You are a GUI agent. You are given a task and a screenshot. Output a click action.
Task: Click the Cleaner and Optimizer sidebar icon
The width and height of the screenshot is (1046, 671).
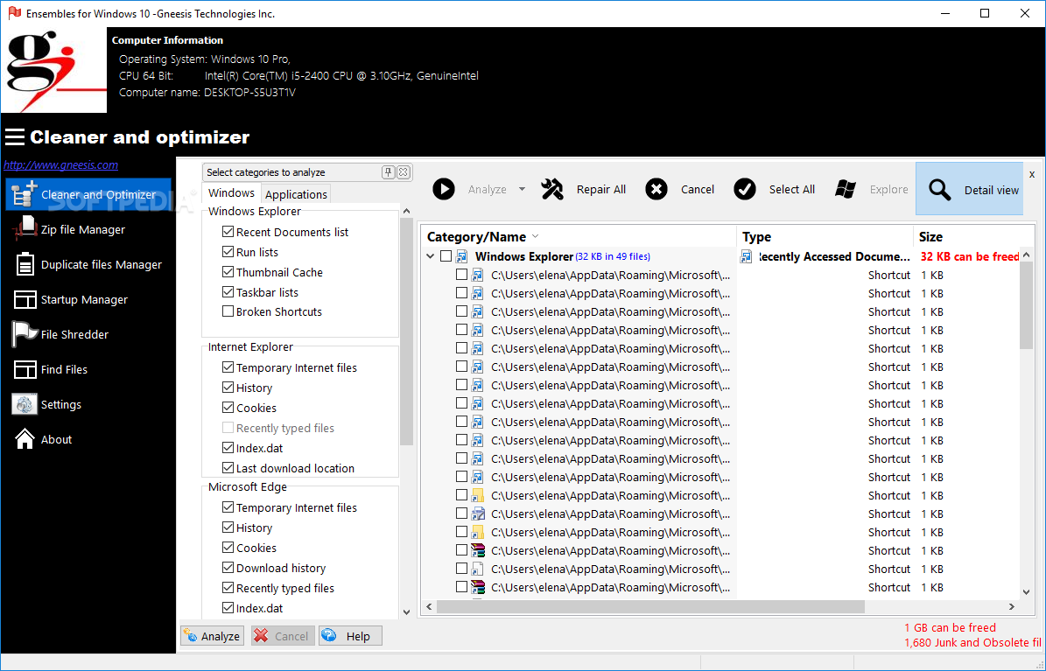(24, 194)
